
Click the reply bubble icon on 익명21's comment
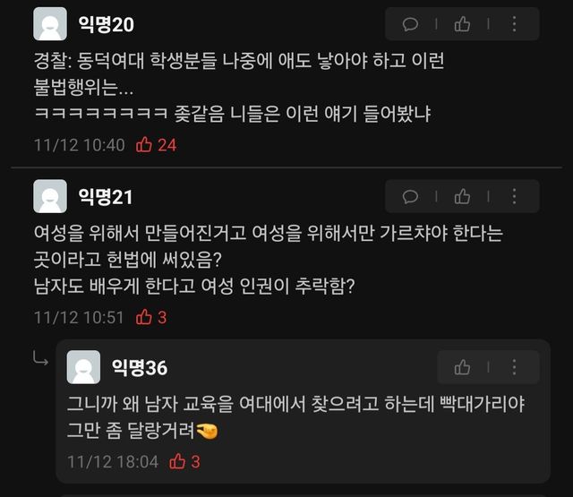[410, 197]
